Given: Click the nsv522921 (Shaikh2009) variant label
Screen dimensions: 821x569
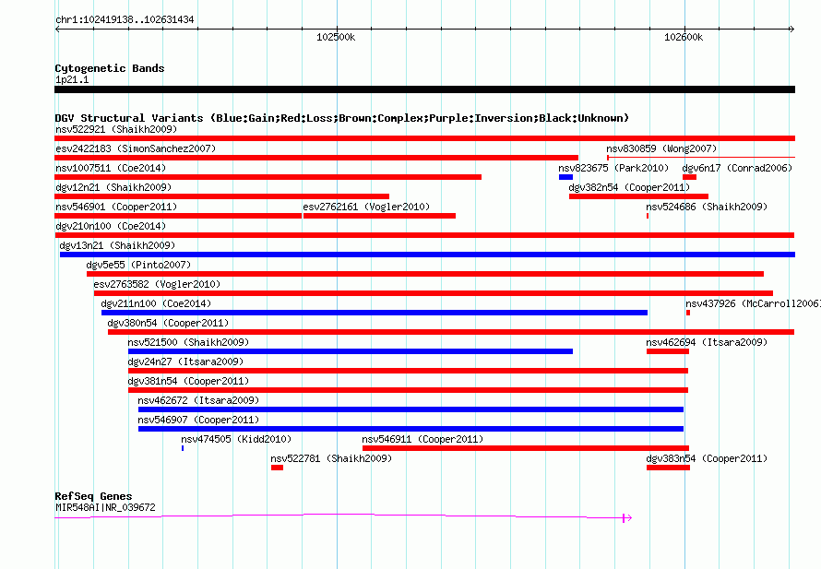Looking at the screenshot, I should coord(116,129).
